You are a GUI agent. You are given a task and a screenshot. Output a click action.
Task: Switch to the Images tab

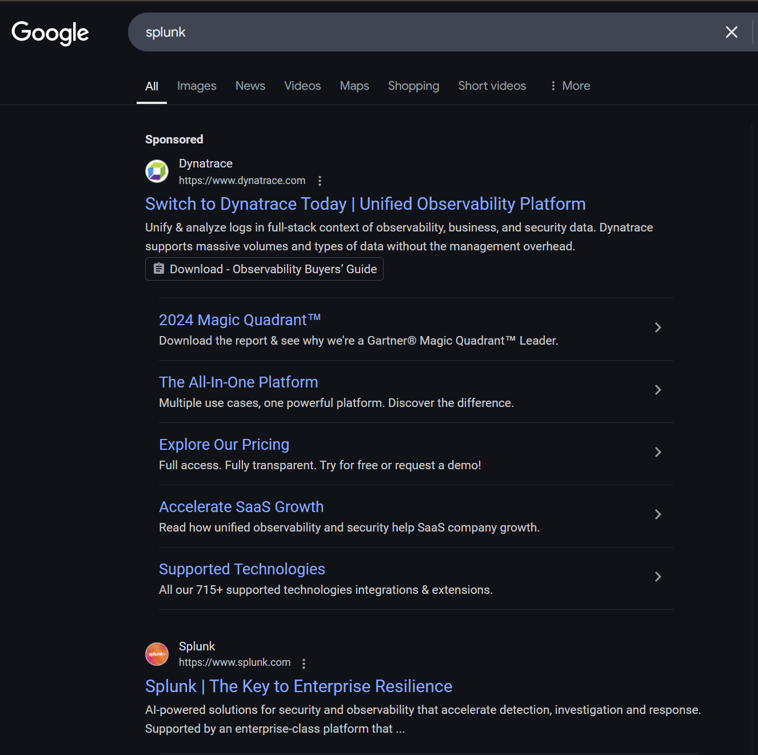197,86
